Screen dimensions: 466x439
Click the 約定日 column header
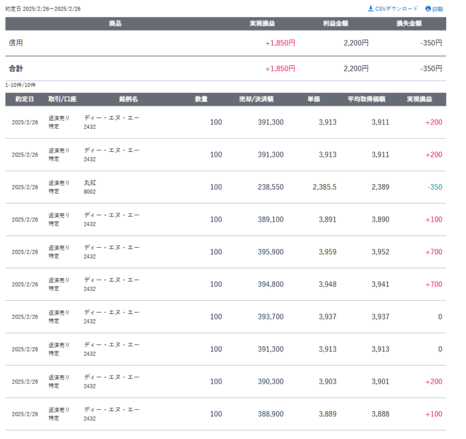(x=25, y=99)
